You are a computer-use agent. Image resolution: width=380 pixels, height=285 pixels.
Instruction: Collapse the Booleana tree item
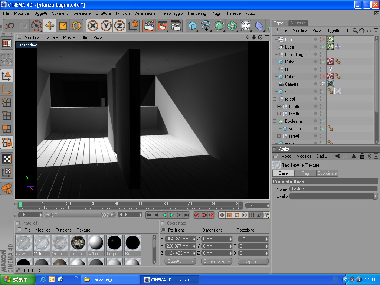[x=275, y=121]
